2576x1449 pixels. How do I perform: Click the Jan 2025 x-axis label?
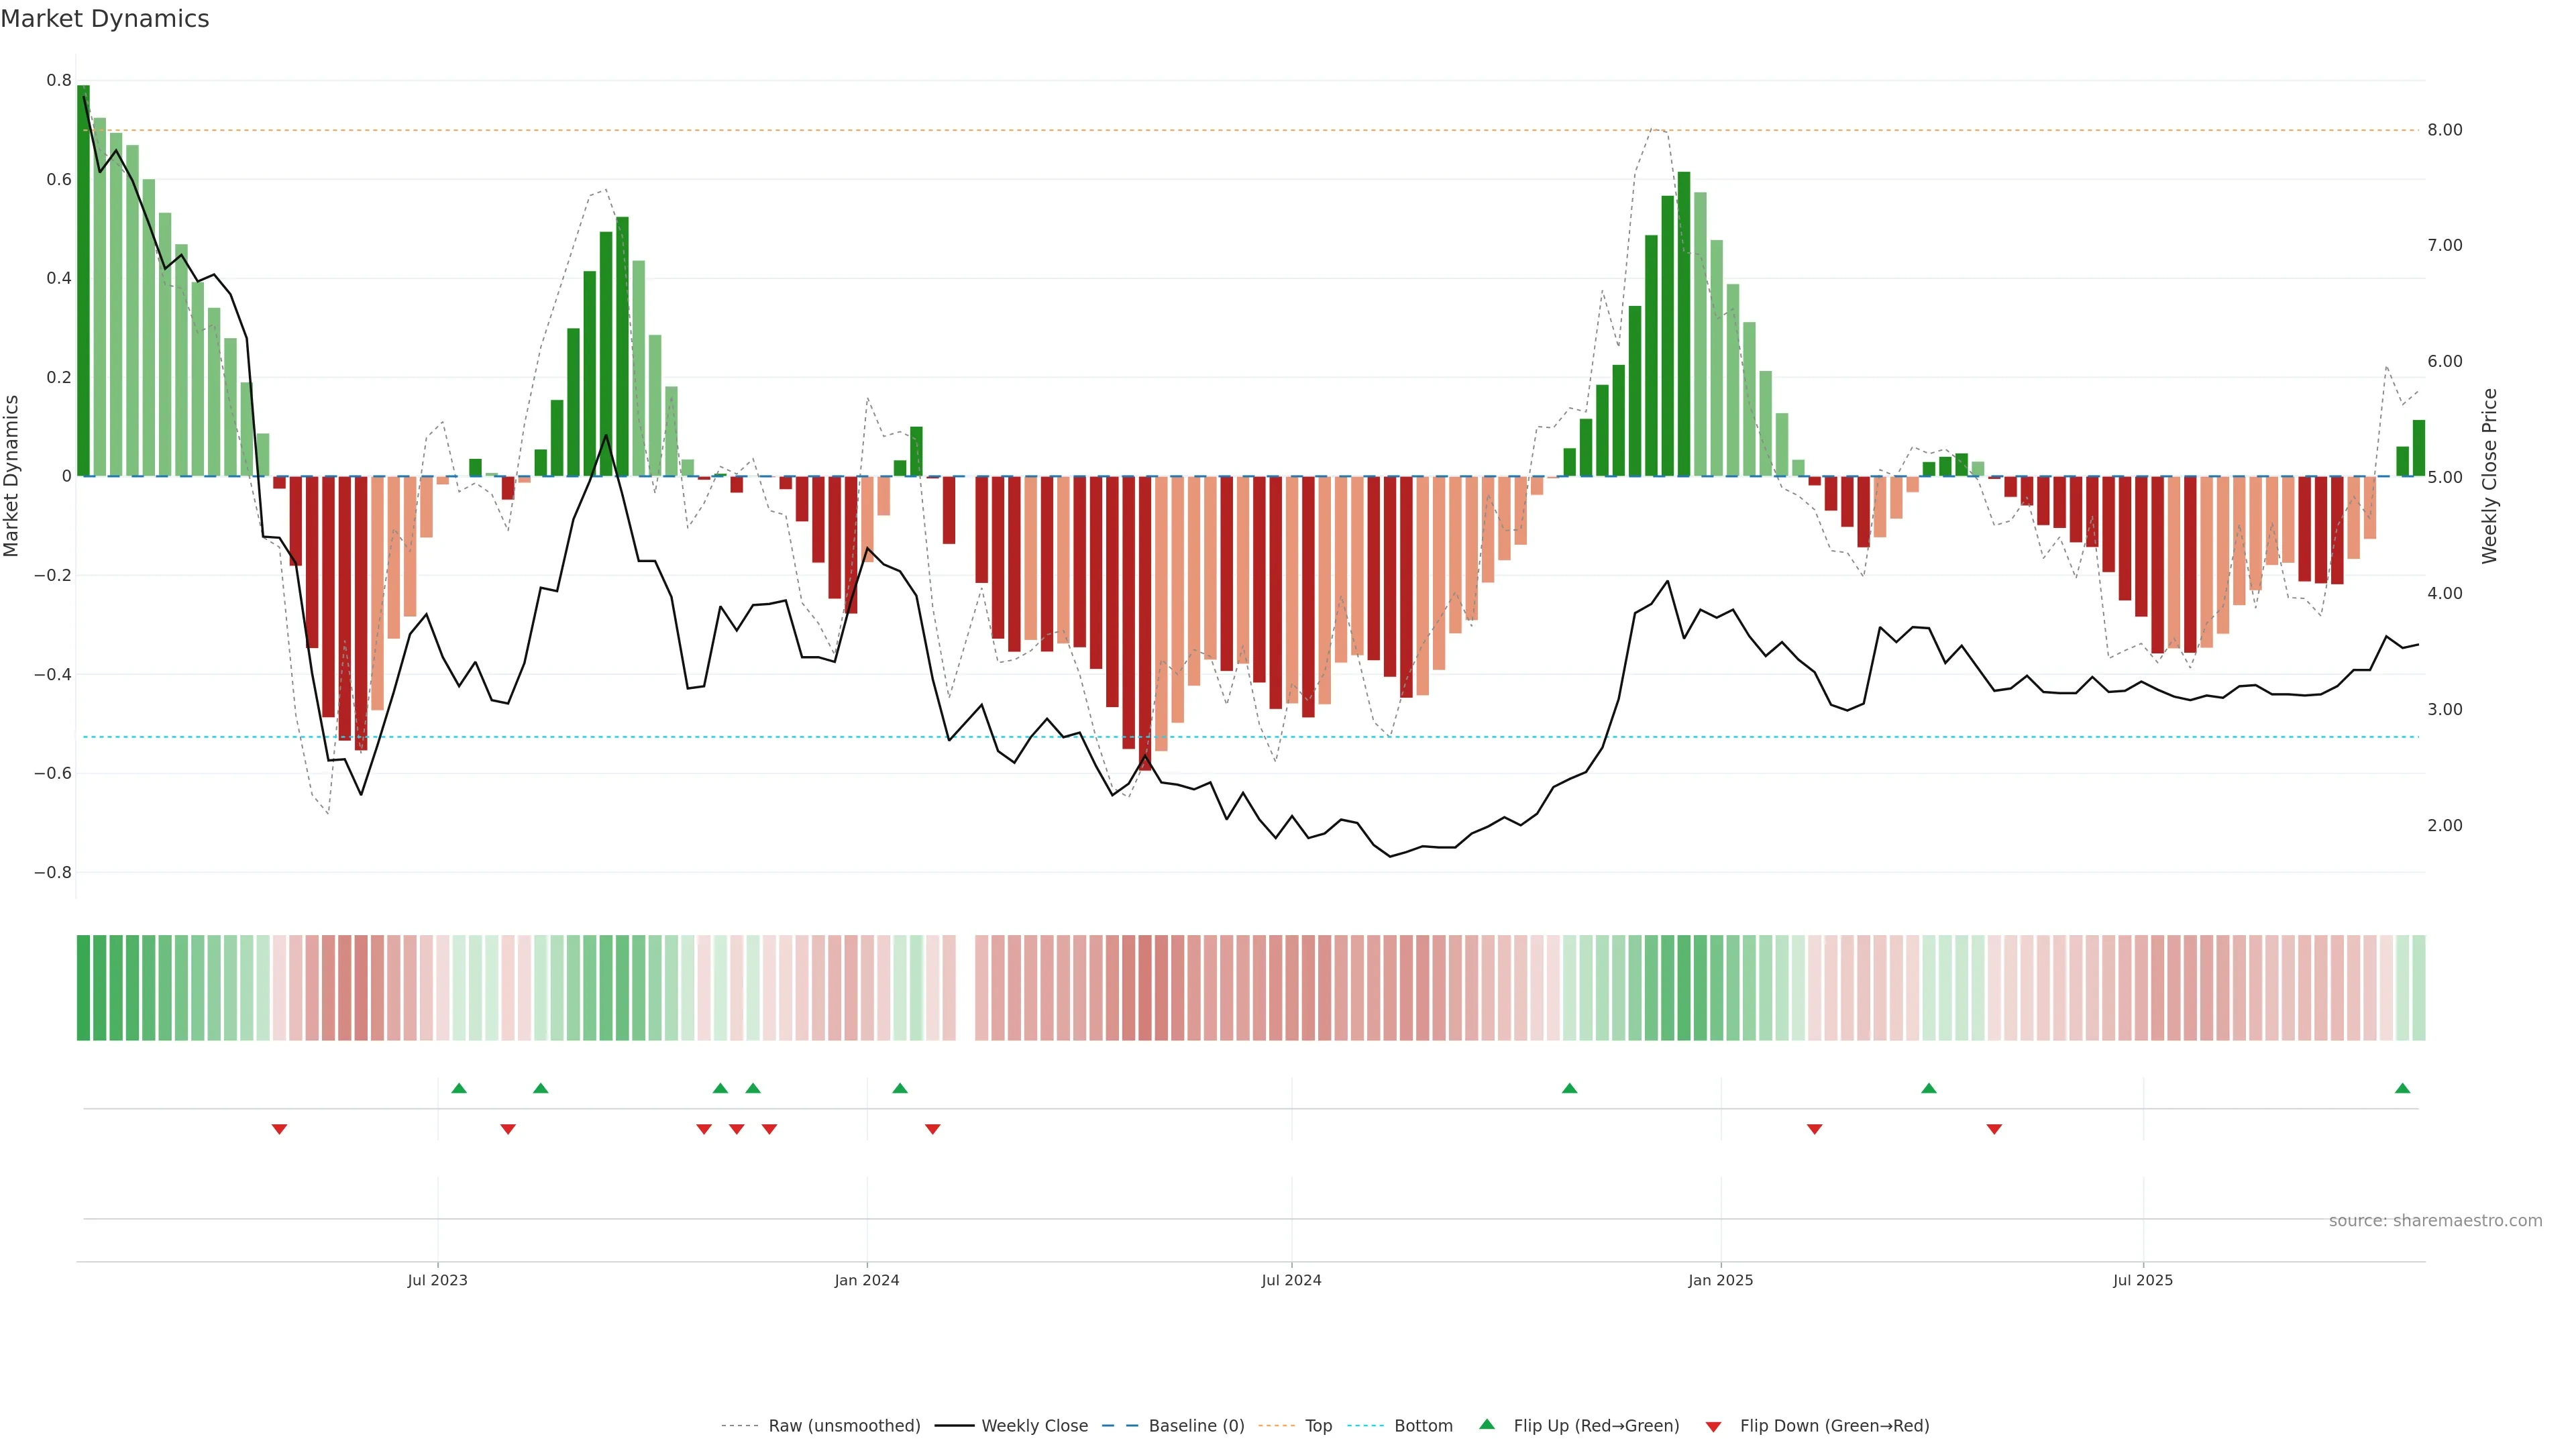[x=1720, y=1280]
